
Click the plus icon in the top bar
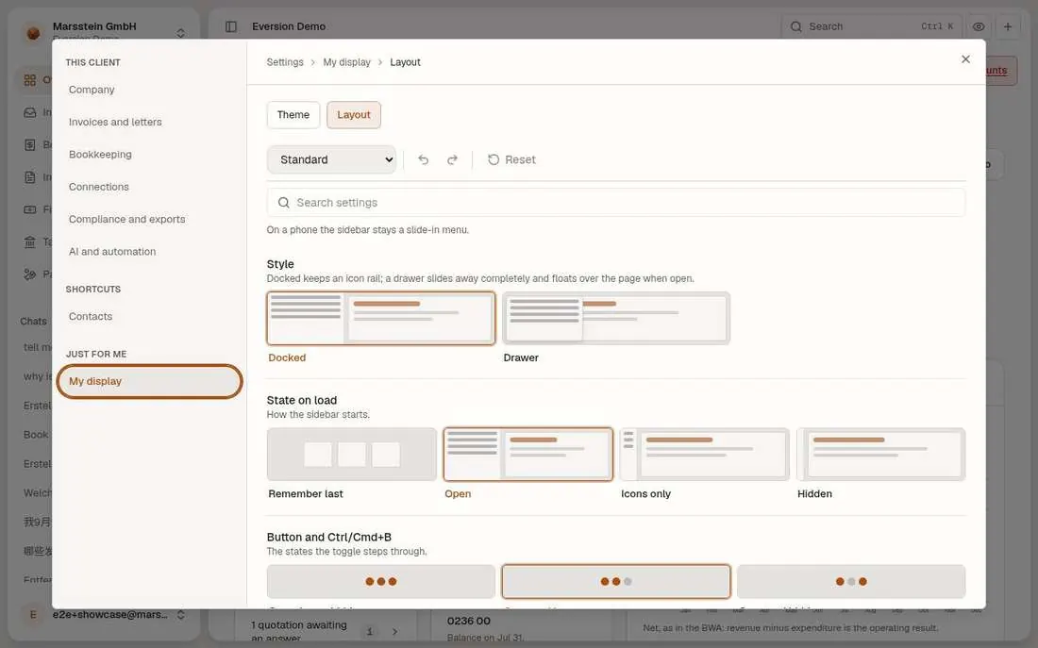(1008, 26)
